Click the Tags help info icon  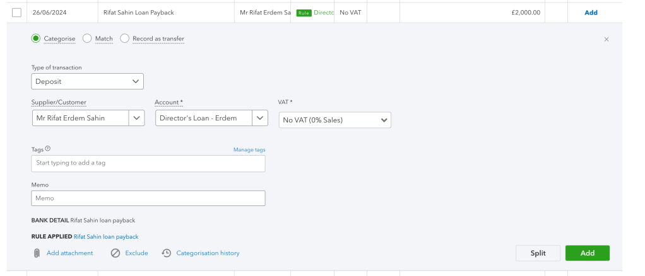click(48, 149)
